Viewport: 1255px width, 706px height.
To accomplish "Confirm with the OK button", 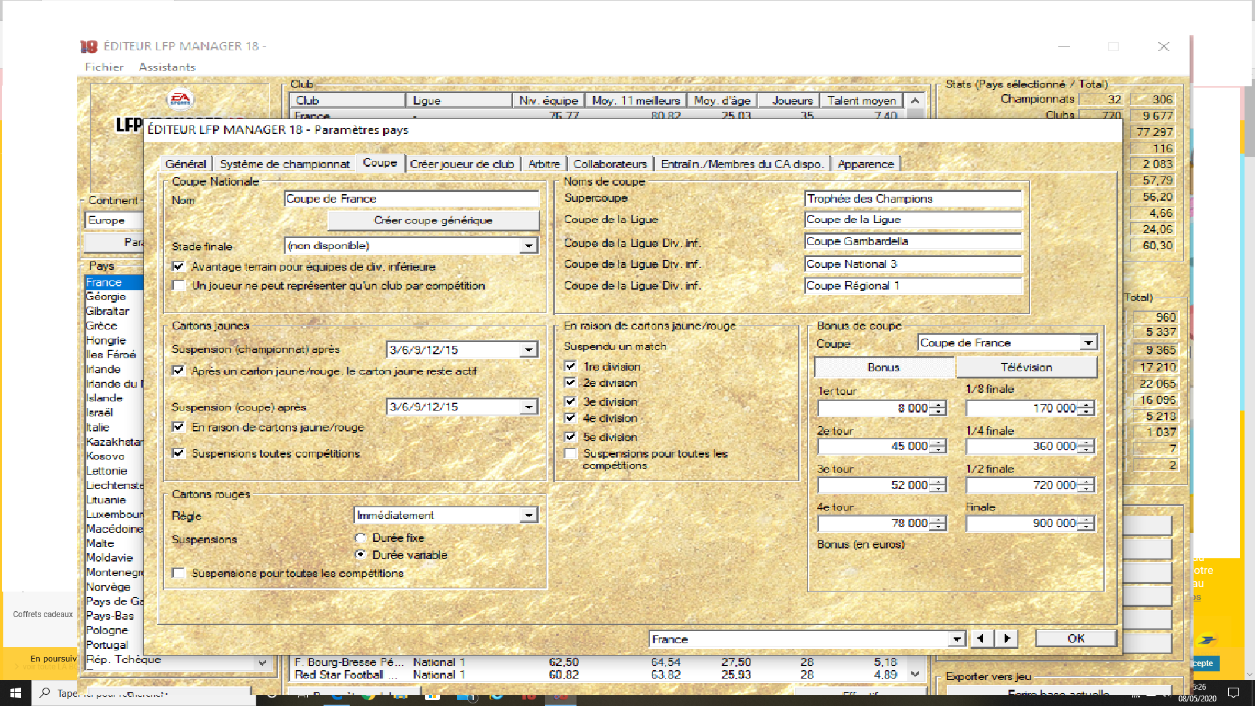I will pyautogui.click(x=1076, y=639).
